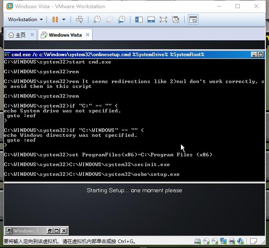
Task: Close the Windows Vista tab
Action: [x=88, y=35]
